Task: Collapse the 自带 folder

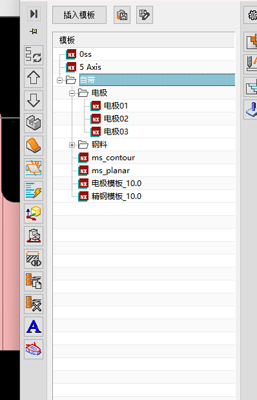Action: tap(59, 80)
